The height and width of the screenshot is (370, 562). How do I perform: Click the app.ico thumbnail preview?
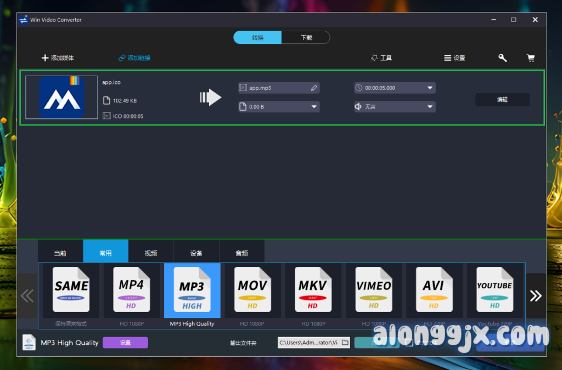pyautogui.click(x=61, y=98)
